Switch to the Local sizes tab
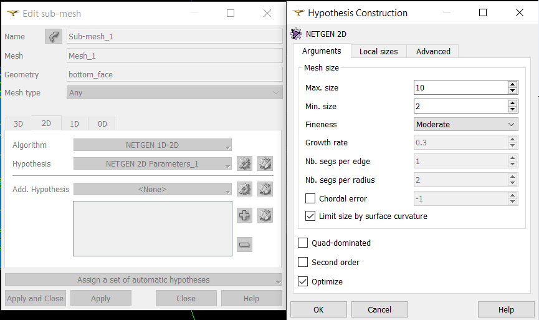This screenshot has width=539, height=320. pos(378,52)
